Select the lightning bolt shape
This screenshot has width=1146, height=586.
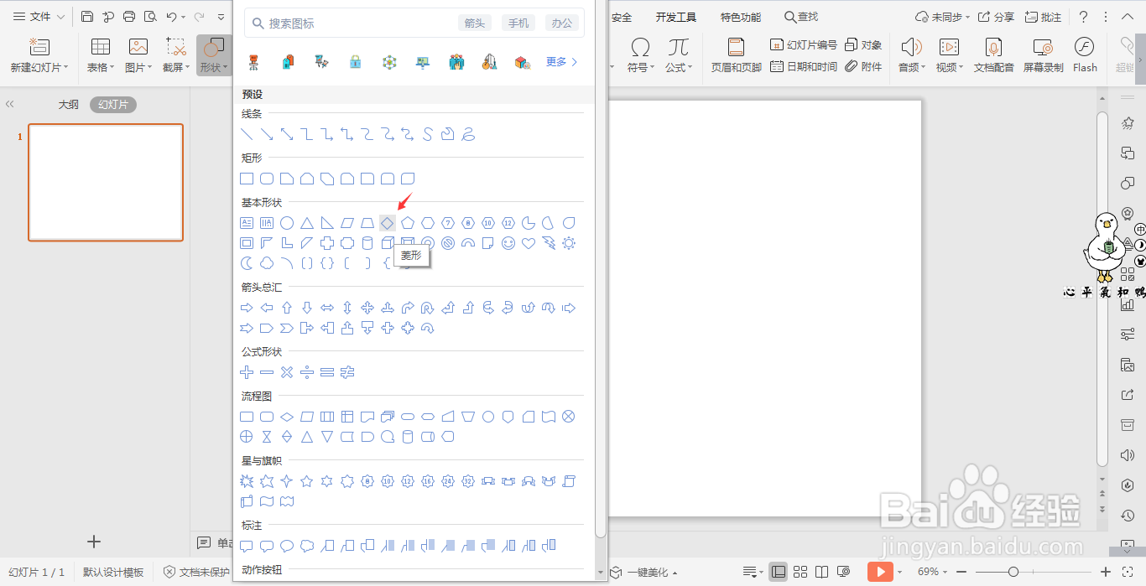coord(549,243)
